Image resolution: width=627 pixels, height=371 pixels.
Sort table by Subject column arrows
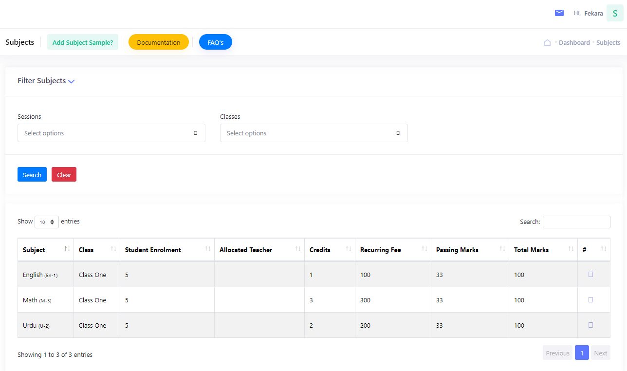tap(67, 249)
